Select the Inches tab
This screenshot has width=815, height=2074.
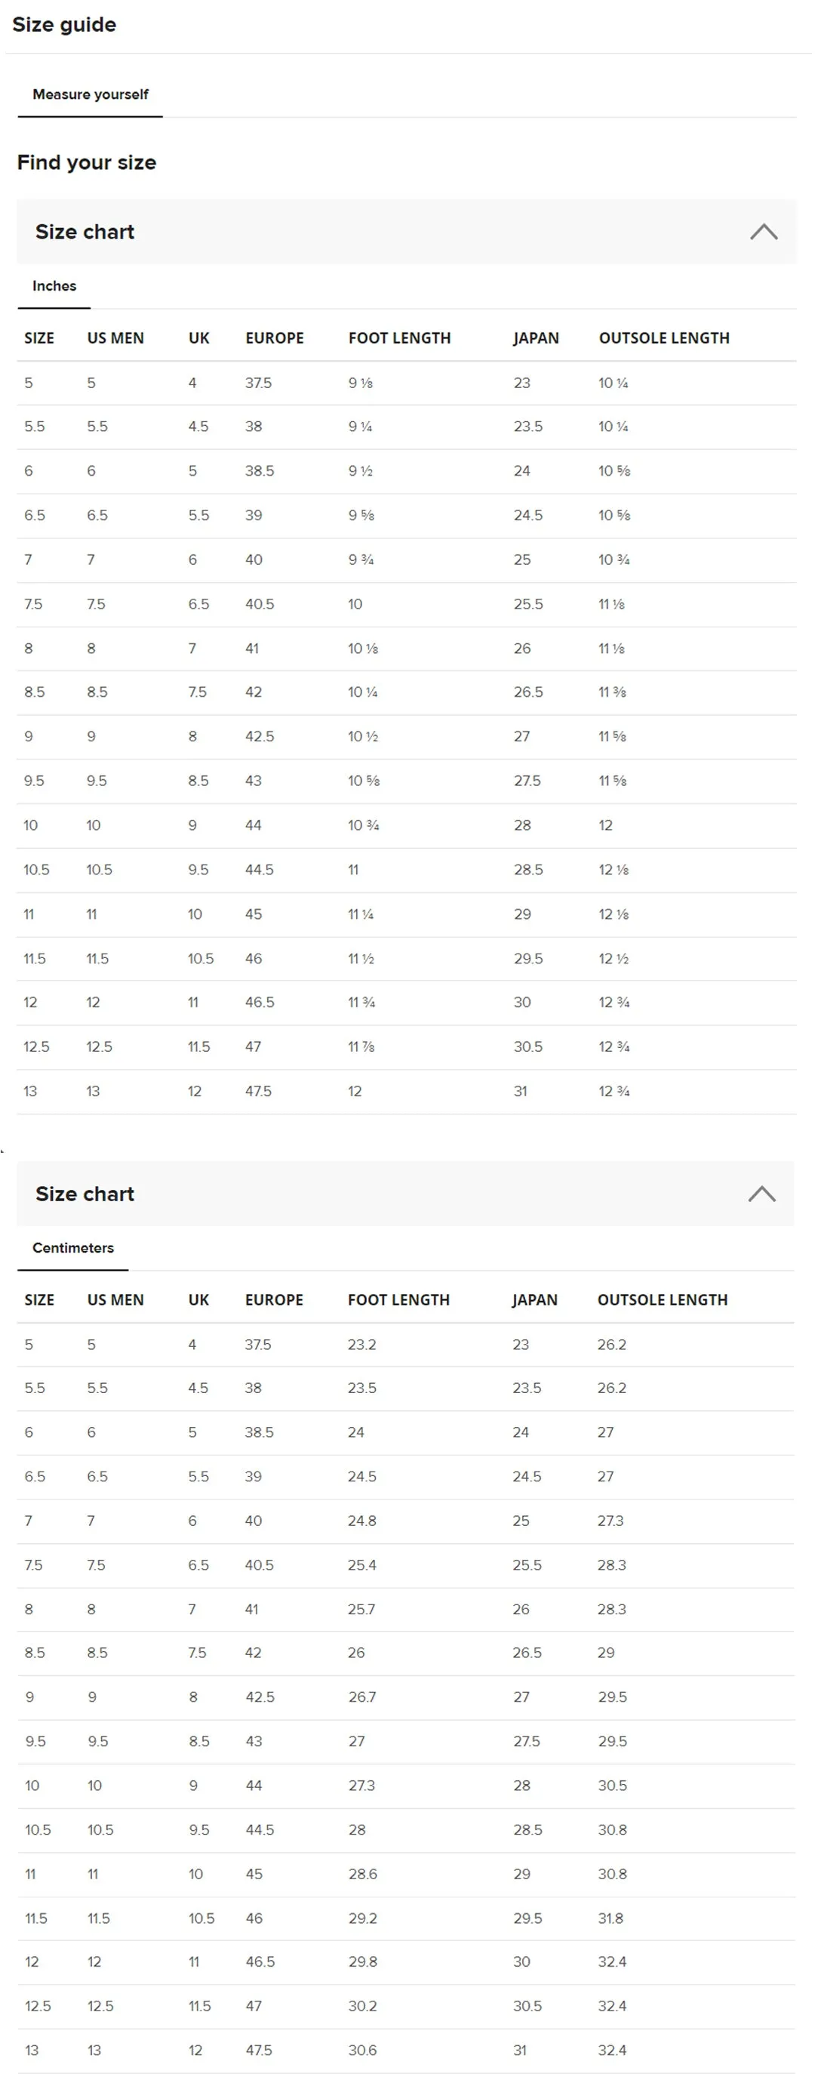tap(54, 286)
